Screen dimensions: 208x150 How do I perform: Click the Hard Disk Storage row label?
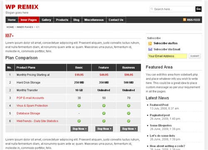click(28, 82)
